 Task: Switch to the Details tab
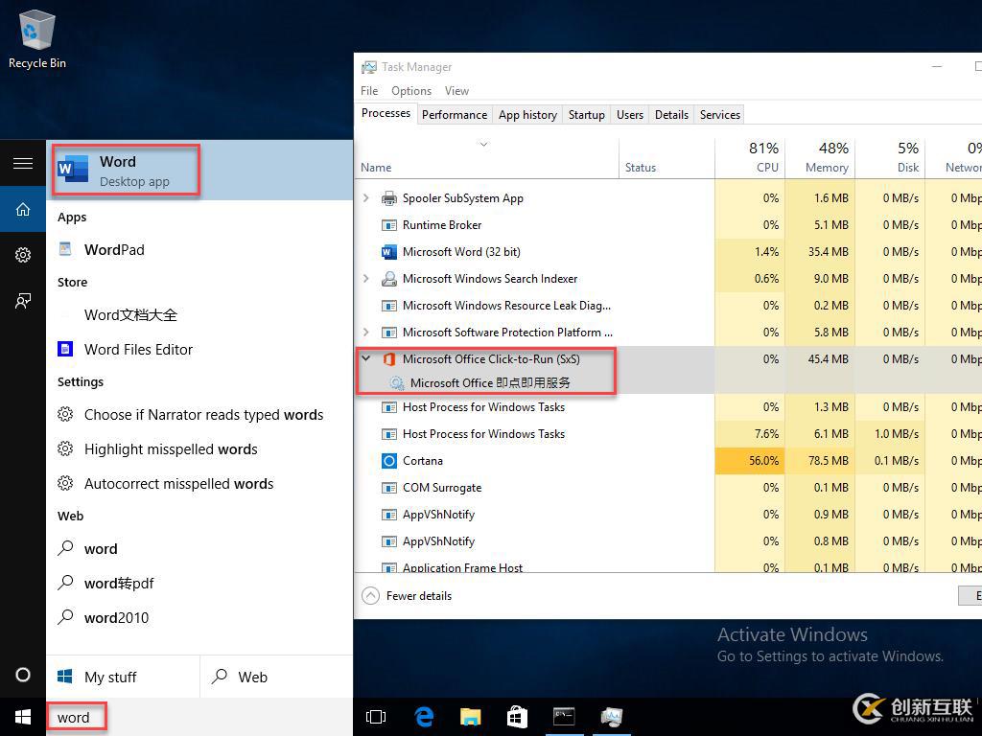pos(671,115)
